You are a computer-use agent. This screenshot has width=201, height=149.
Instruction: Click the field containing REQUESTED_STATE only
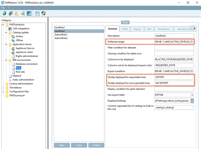pos(174,65)
